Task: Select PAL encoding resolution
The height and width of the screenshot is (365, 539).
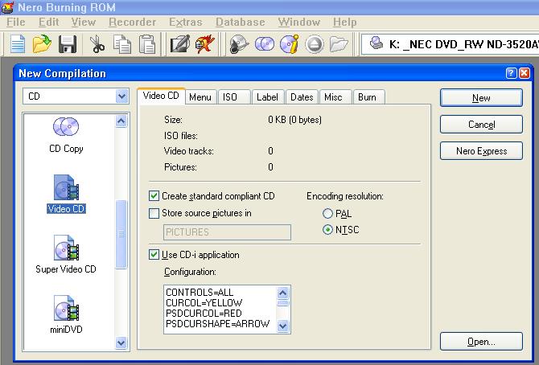Action: coord(327,213)
